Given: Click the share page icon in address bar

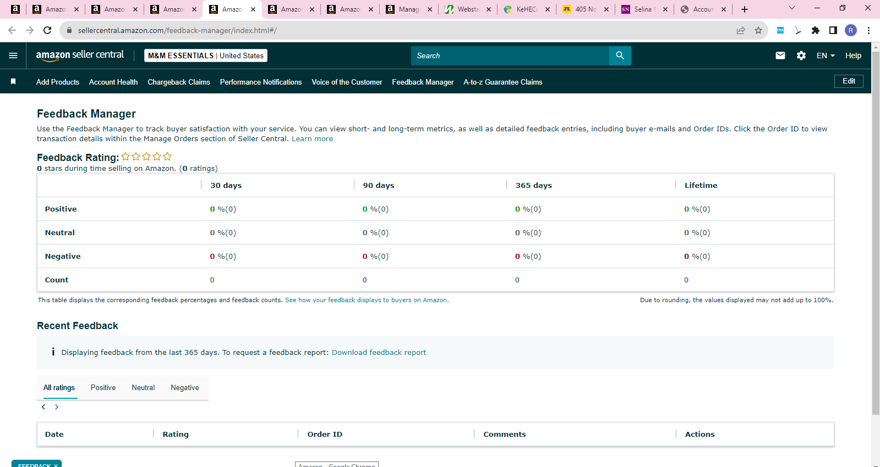Looking at the screenshot, I should [x=741, y=30].
